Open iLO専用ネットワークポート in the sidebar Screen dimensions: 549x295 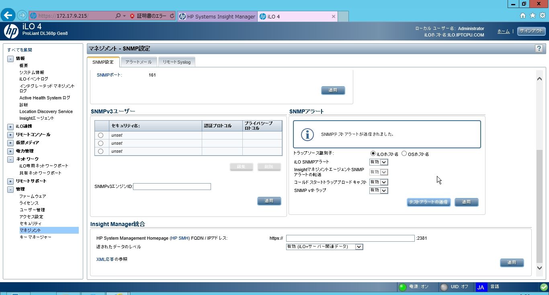point(44,166)
